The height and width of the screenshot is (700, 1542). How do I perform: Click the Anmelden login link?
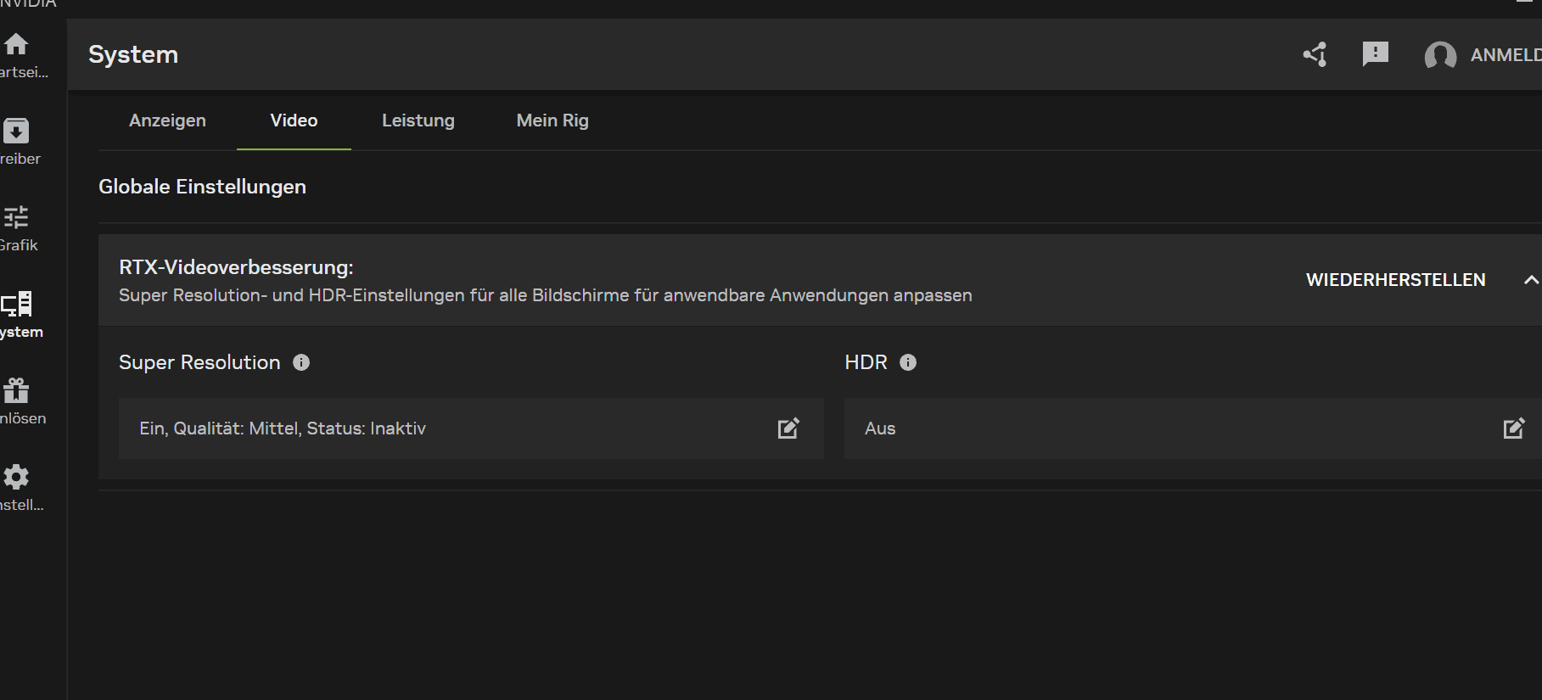1505,55
